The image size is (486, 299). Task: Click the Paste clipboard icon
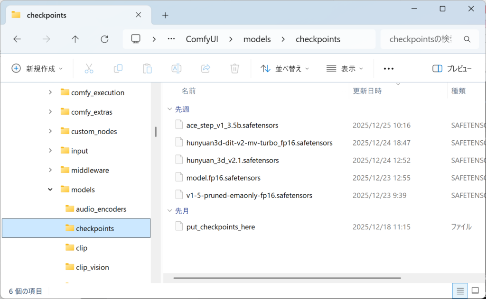click(147, 69)
